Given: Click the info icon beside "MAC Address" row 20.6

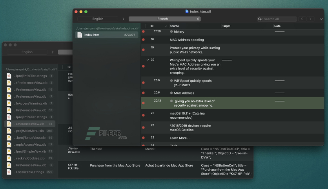Looking at the screenshot, I should click(171, 93).
